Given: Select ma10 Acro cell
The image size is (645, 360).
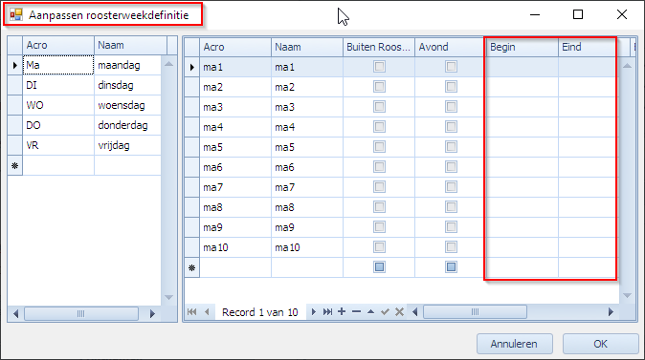Looking at the screenshot, I should pyautogui.click(x=235, y=248).
